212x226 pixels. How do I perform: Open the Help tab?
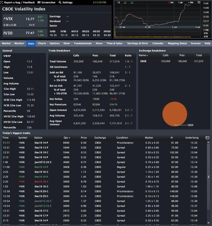(x=207, y=43)
